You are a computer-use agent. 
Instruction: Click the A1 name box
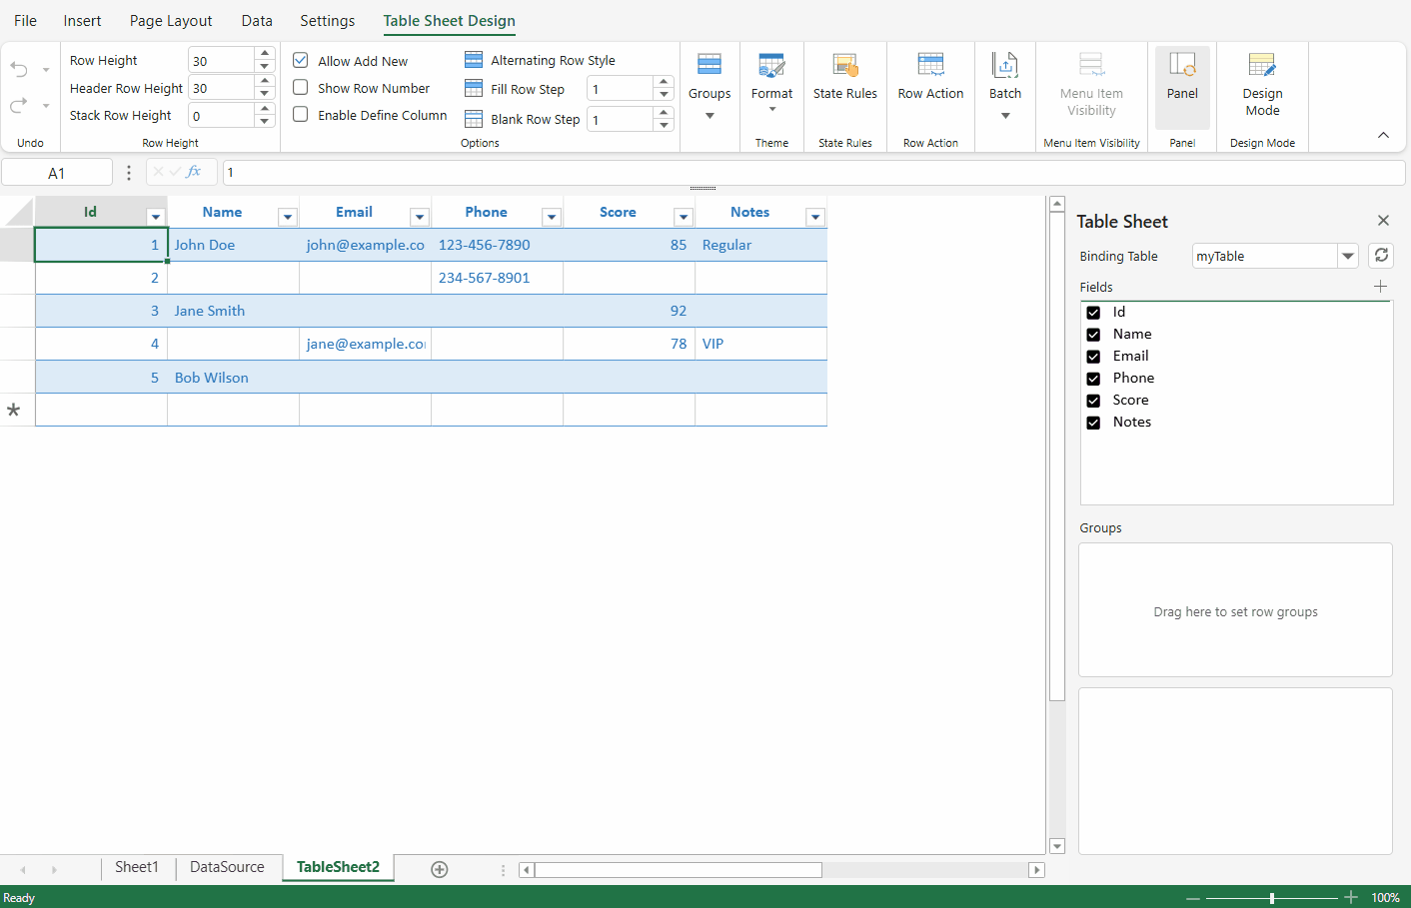(57, 173)
